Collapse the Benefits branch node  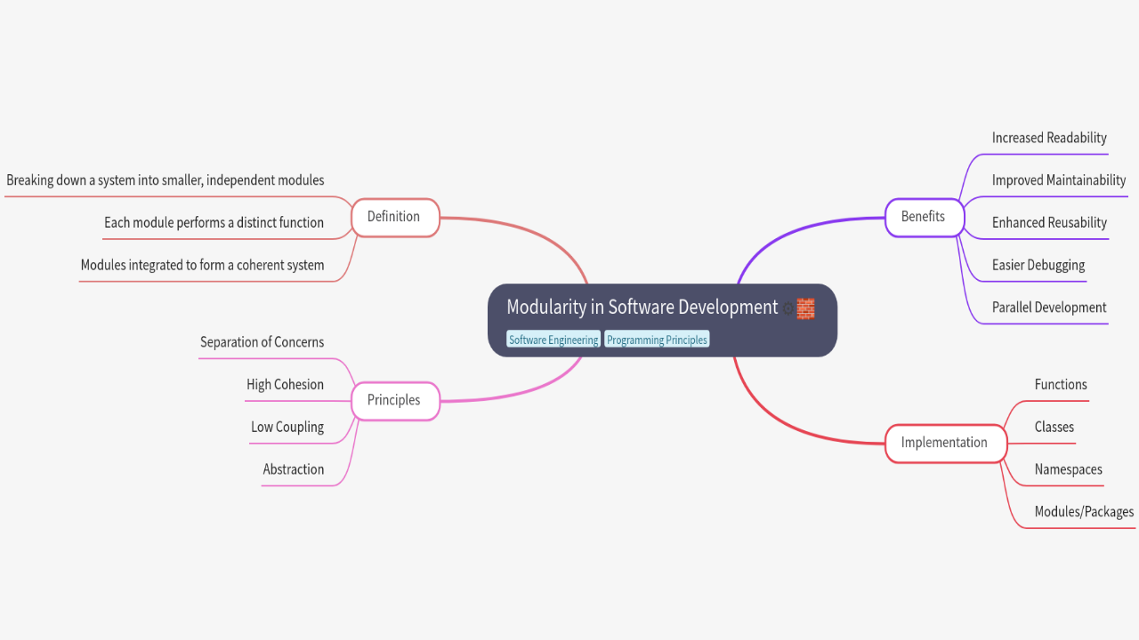click(923, 217)
